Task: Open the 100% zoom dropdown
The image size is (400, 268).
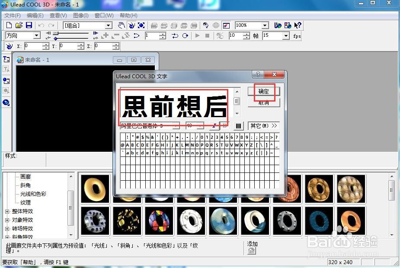Action: pyautogui.click(x=265, y=25)
